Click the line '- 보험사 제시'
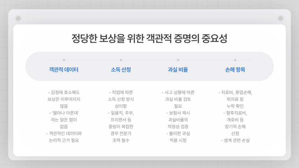Image resolution: width=299 pixels, height=168 pixels. (x=178, y=113)
